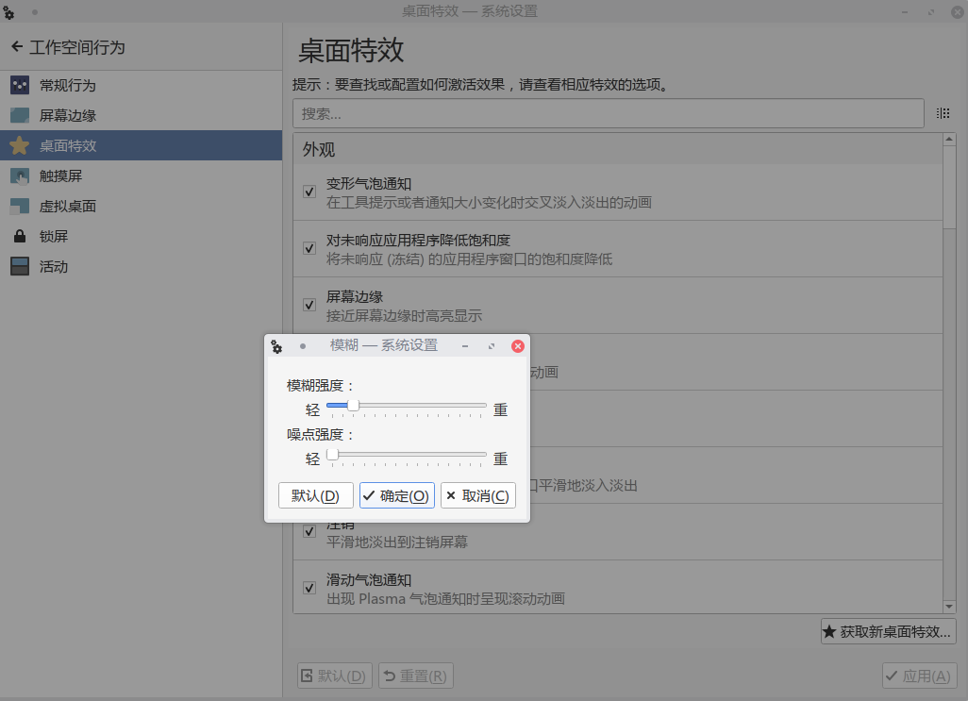Uncheck 变形气泡通知 effect

[309, 192]
